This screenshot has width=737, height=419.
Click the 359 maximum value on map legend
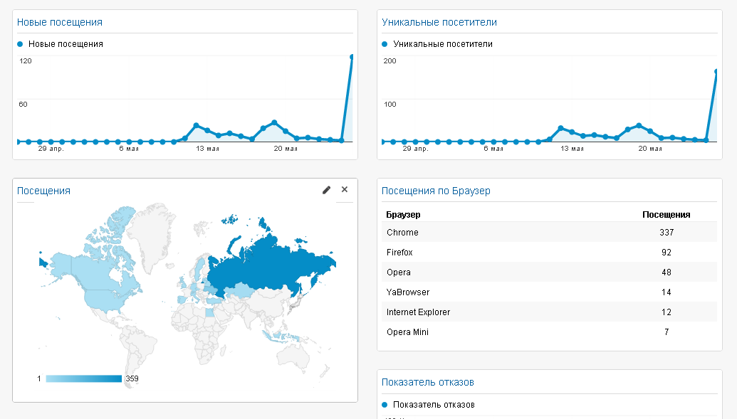click(132, 378)
